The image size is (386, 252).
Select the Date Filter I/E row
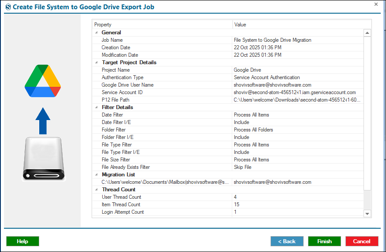(228, 122)
